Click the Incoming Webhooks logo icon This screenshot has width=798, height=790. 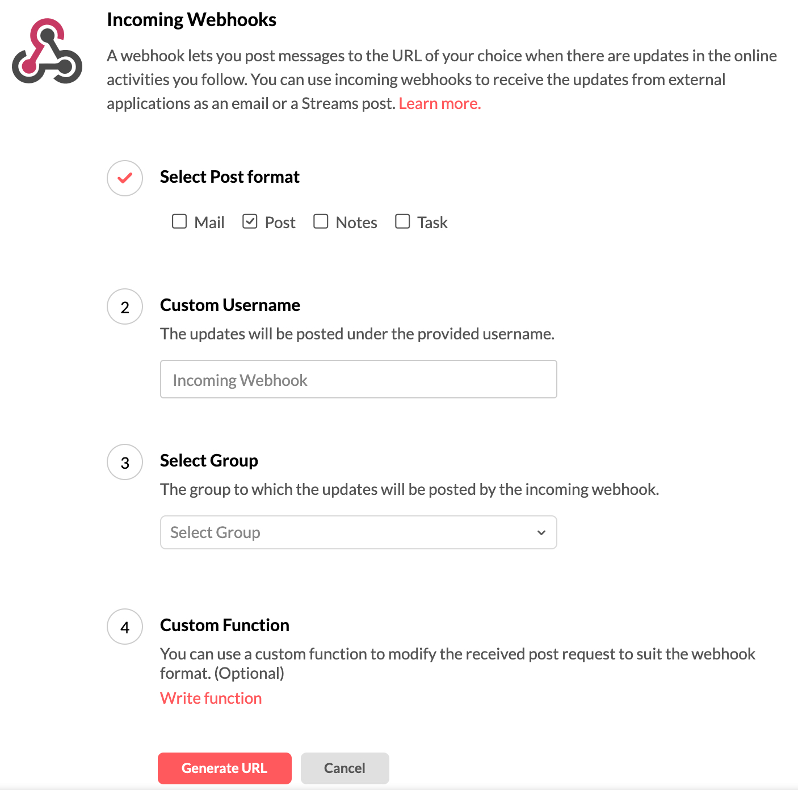[47, 51]
